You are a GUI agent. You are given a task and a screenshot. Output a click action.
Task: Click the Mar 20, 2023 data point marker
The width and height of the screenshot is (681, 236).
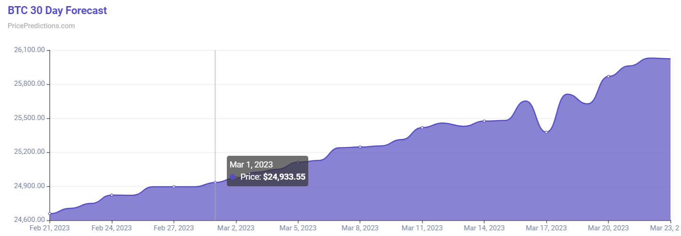coord(609,76)
